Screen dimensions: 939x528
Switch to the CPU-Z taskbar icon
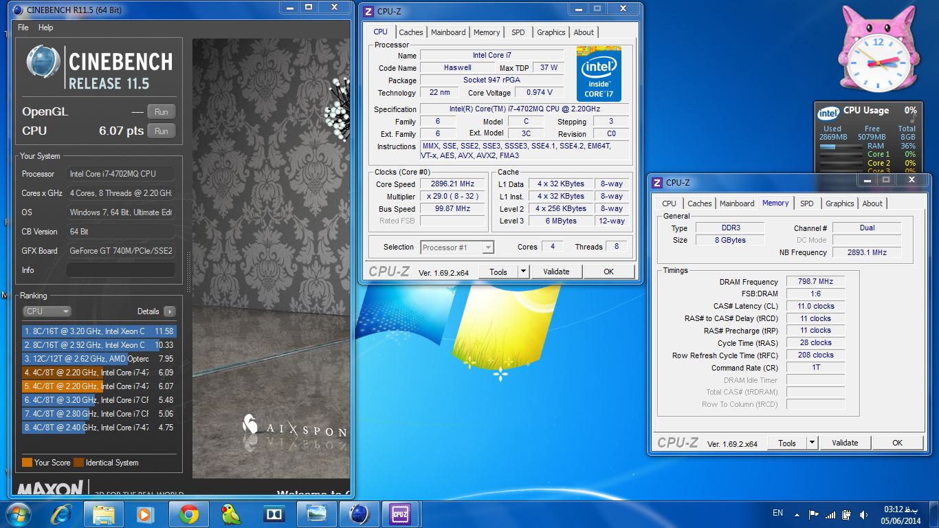point(401,514)
